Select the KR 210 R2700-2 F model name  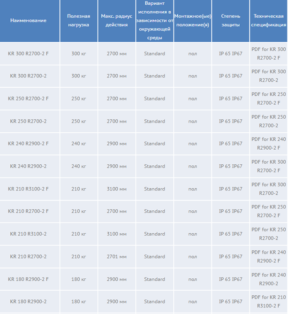28,211
